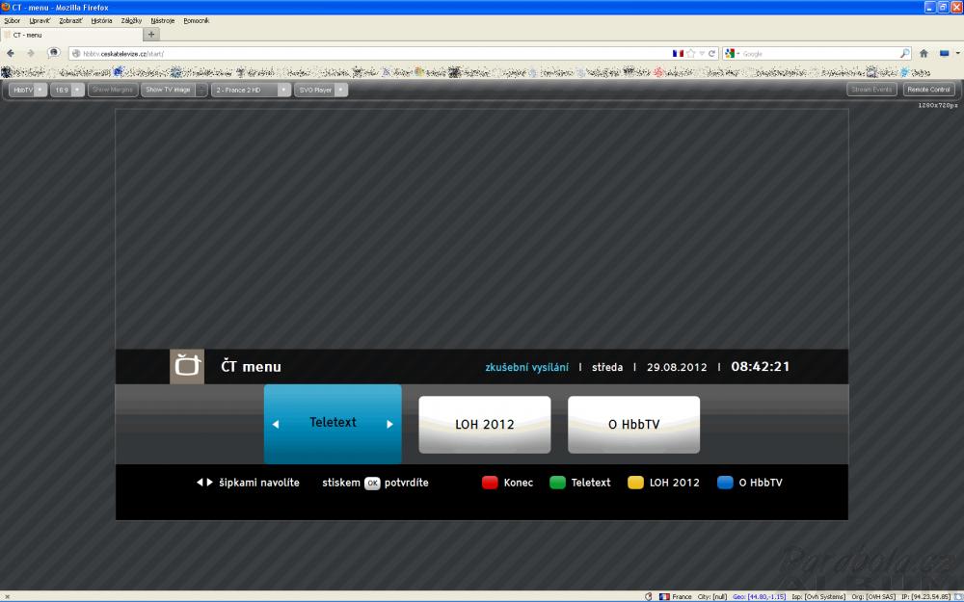Expand the dropdown beside the monitor icon
964x602 pixels.
[957, 53]
